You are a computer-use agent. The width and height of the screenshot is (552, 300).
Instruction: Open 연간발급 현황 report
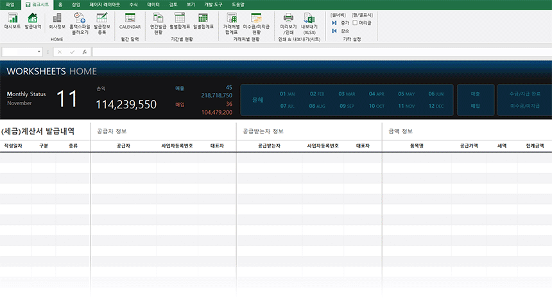158,22
